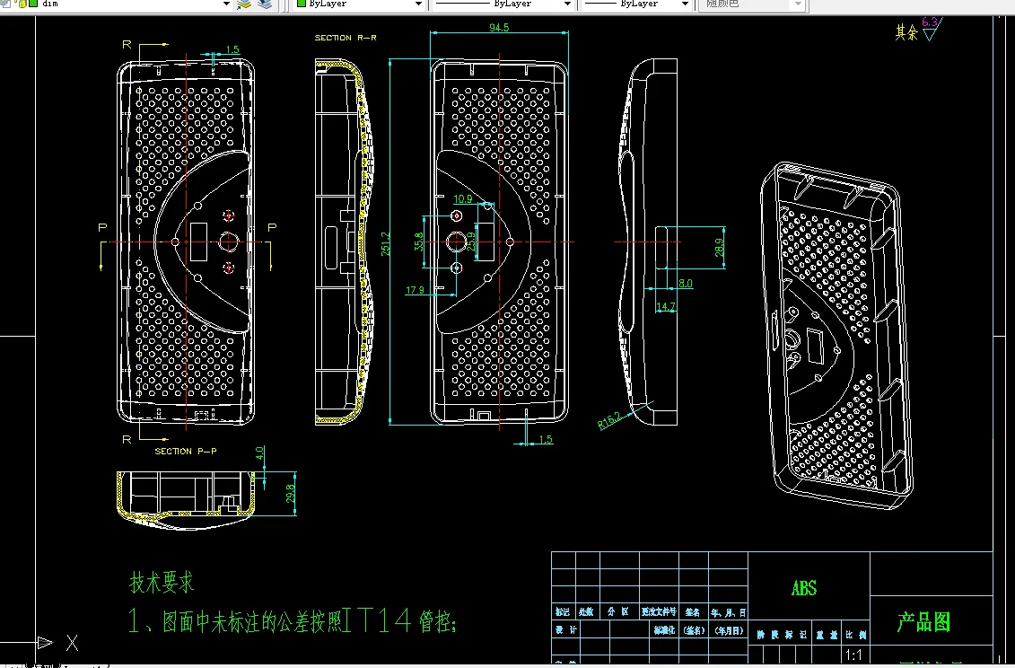The image size is (1015, 668).
Task: Select the 8.0 dimension text
Action: 686,283
